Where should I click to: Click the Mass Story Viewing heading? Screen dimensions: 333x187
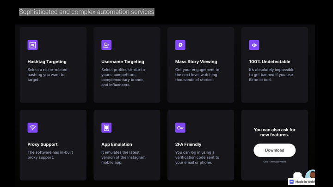coord(196,61)
